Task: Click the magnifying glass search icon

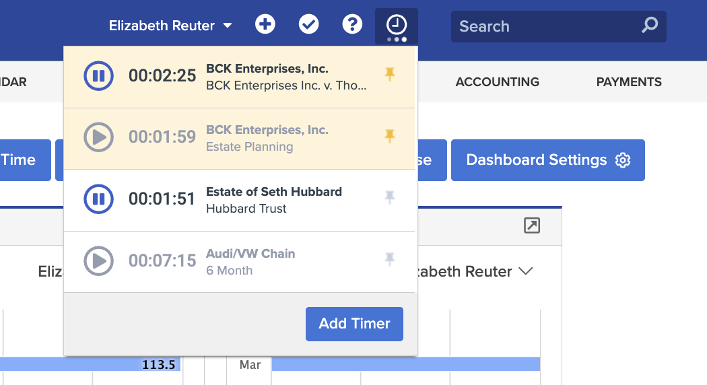Action: [650, 26]
